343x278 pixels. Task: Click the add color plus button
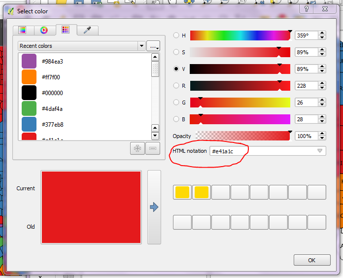[x=137, y=148]
